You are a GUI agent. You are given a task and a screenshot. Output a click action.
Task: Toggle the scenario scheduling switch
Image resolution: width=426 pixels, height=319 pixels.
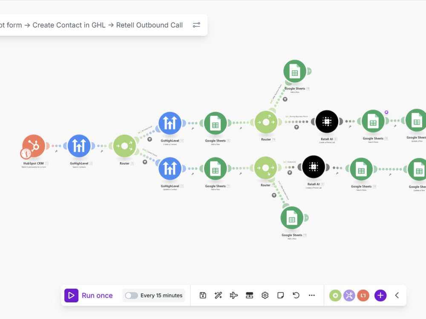tap(132, 296)
